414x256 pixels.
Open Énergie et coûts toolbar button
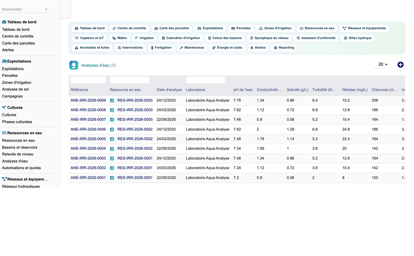click(227, 48)
